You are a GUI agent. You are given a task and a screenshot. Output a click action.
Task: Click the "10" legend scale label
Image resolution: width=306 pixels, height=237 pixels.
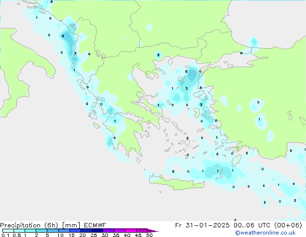60,235
